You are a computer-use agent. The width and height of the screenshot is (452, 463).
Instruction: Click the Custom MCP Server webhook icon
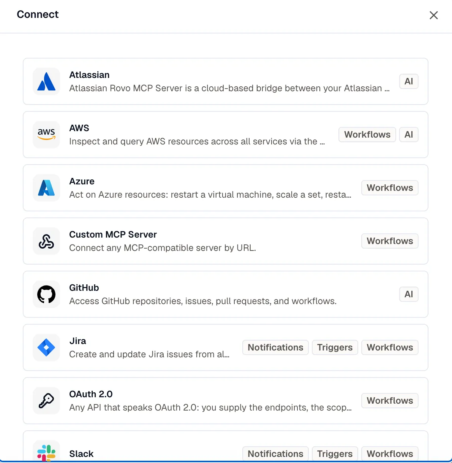[46, 241]
